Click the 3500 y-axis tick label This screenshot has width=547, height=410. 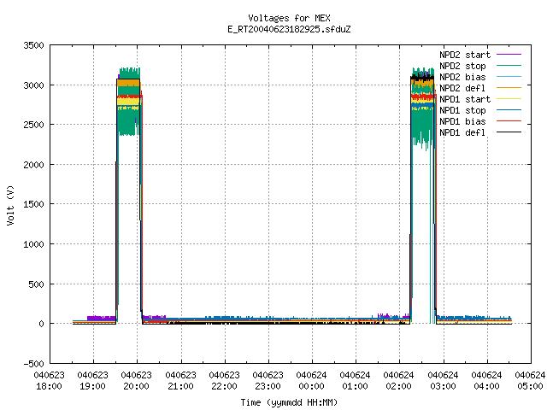tap(34, 45)
